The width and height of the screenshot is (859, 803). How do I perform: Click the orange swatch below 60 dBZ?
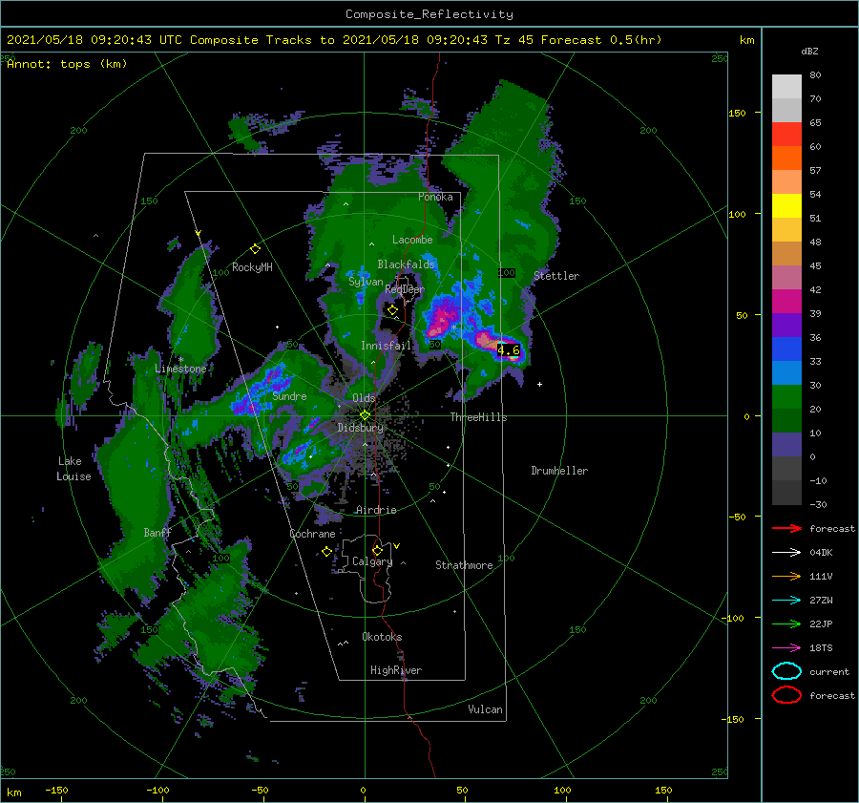pyautogui.click(x=786, y=158)
